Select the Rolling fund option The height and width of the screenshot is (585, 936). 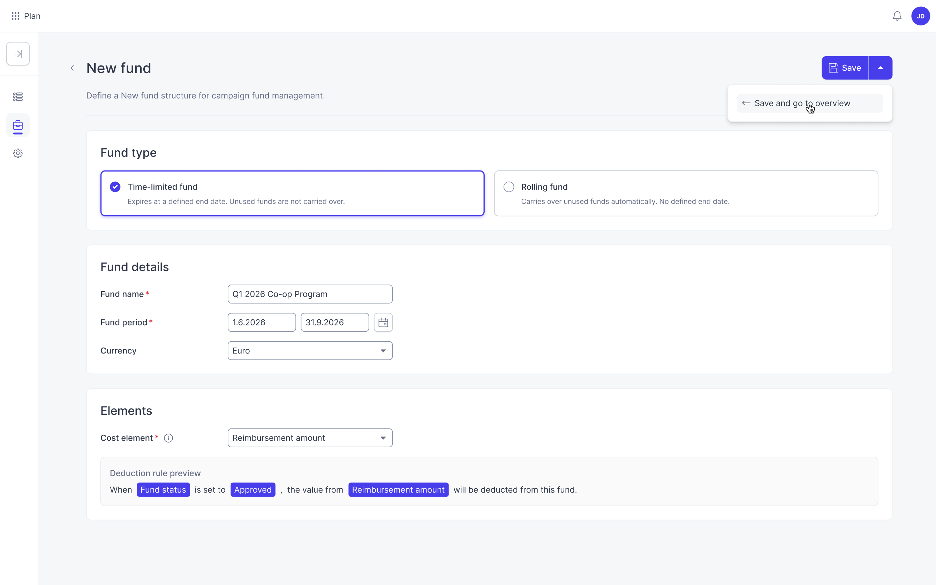tap(686, 193)
